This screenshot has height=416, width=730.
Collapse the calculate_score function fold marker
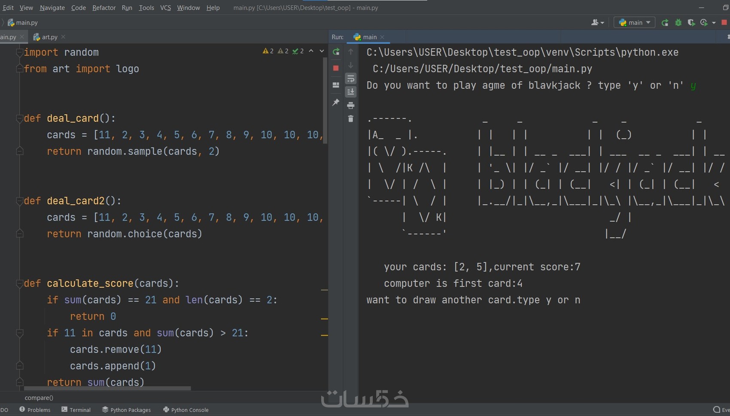coord(19,283)
